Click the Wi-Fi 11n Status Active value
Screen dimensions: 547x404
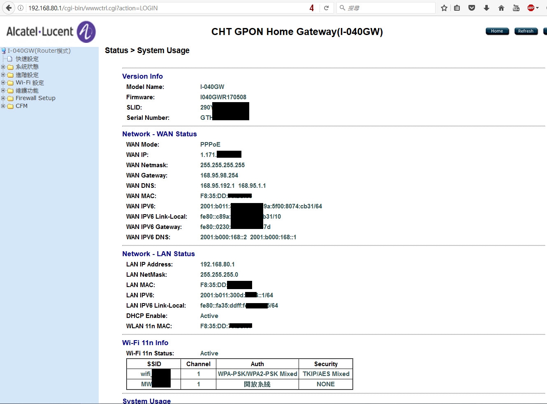pyautogui.click(x=209, y=353)
